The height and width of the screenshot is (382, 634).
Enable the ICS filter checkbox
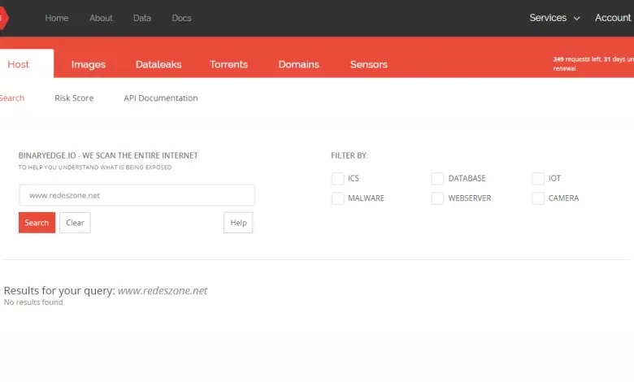tap(337, 178)
